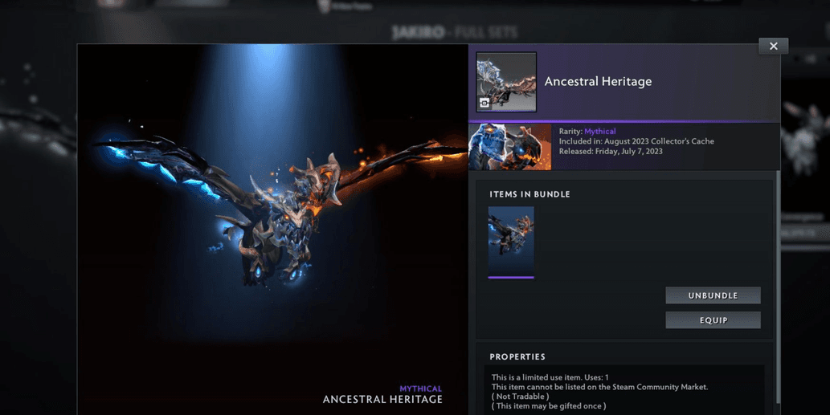Viewport: 830px width, 415px height.
Task: Click the purple Mythical rarity link
Action: 599,131
